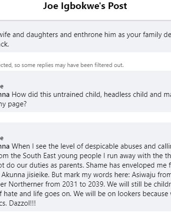171x217 pixels.
Task: Click the "Joe Igbokwe's Post" dialog title
Action: [85, 6]
